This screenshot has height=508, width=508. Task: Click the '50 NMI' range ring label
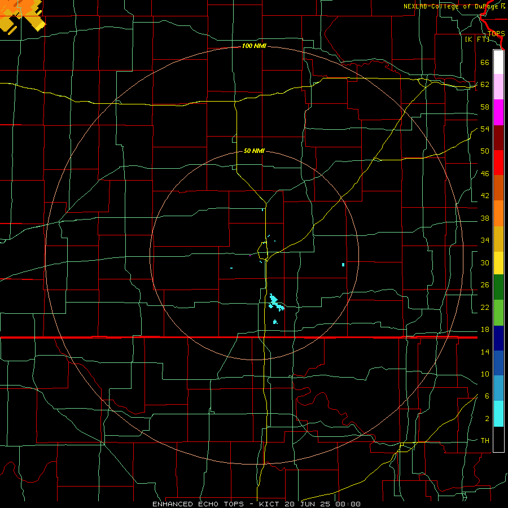point(254,151)
